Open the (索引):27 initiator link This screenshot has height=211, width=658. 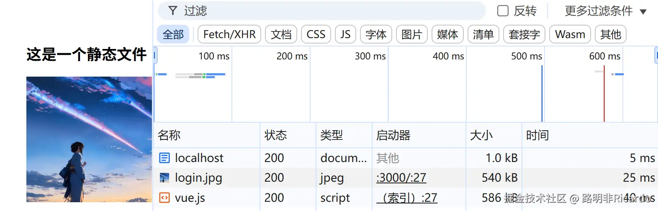pos(406,198)
